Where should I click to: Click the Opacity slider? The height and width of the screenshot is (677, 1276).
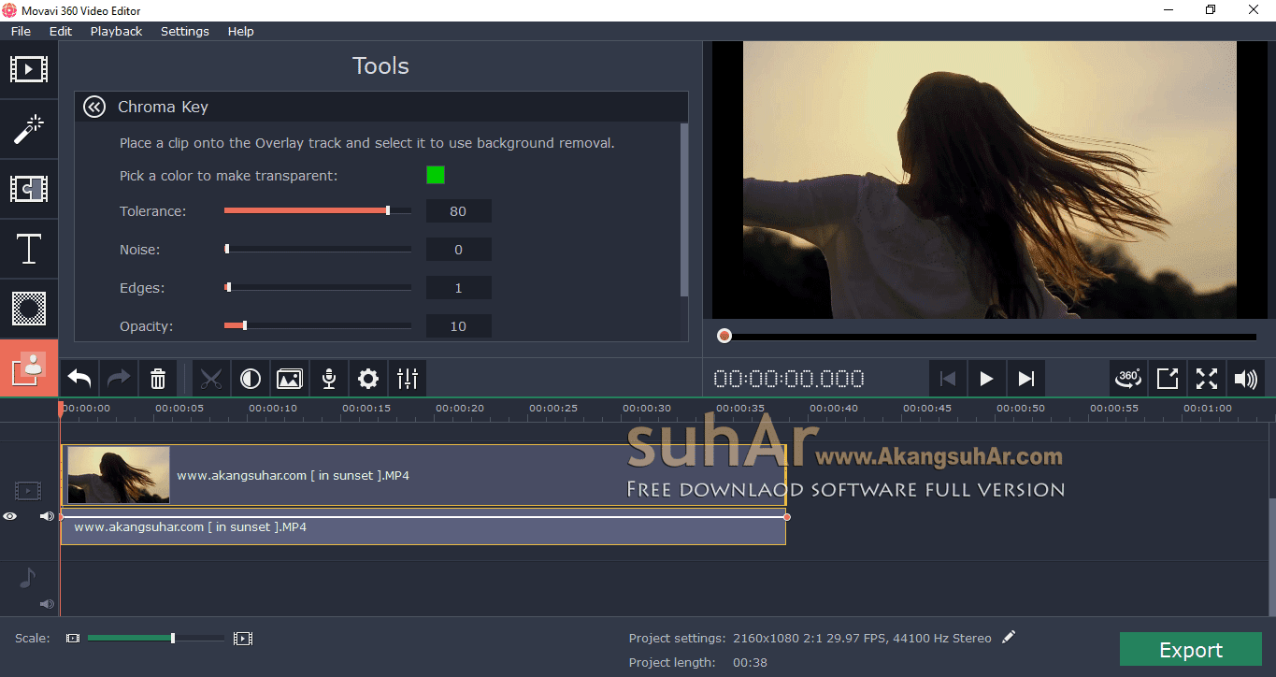[x=318, y=325]
